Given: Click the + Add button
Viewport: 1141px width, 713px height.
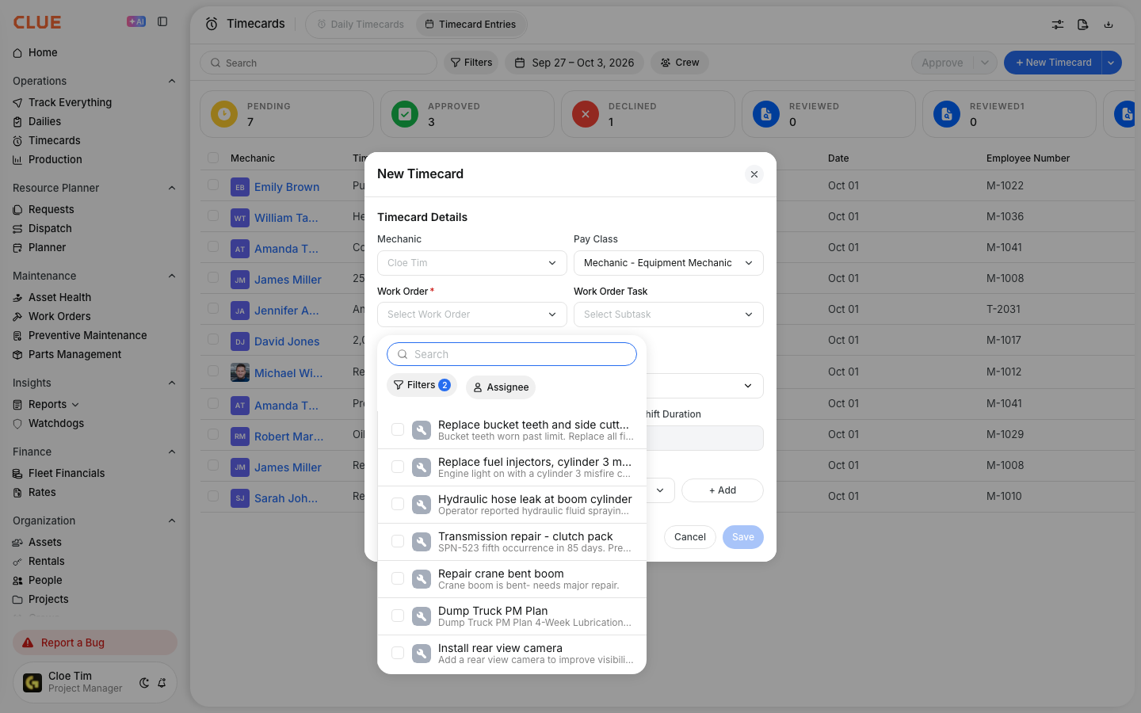Looking at the screenshot, I should (x=723, y=490).
